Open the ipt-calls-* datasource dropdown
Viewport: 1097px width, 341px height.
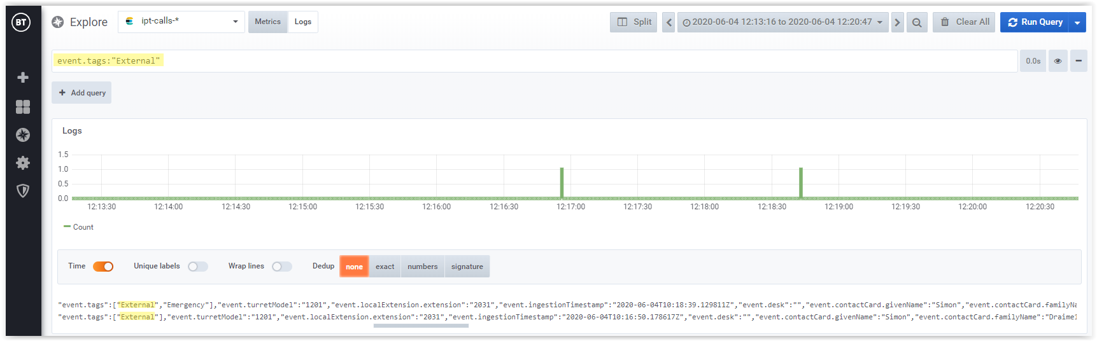[x=181, y=22]
